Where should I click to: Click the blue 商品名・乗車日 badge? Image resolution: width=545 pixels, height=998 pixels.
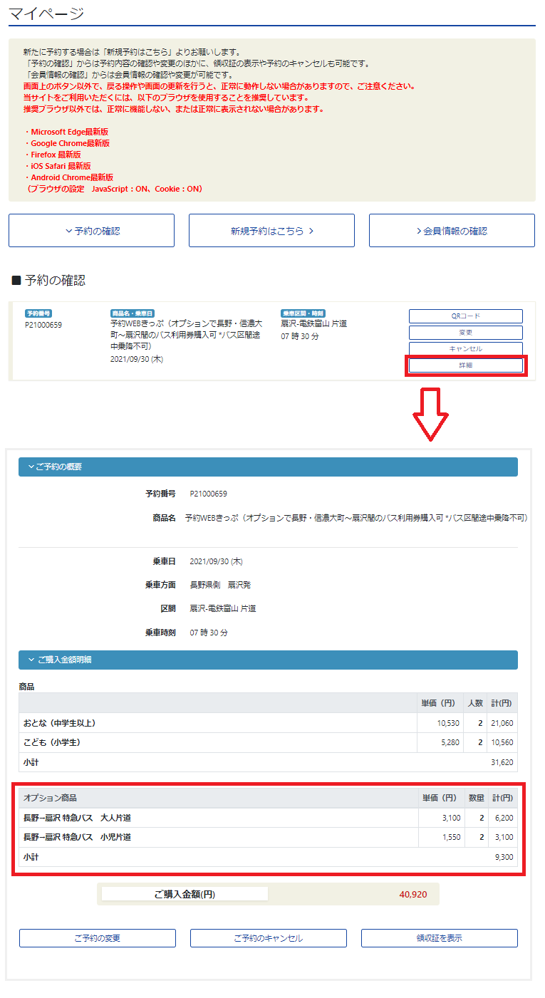pos(133,313)
